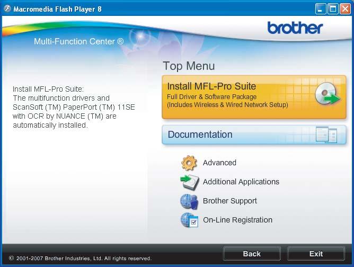The width and height of the screenshot is (354, 267).
Task: Click the Flash Player title bar icon
Action: point(7,9)
